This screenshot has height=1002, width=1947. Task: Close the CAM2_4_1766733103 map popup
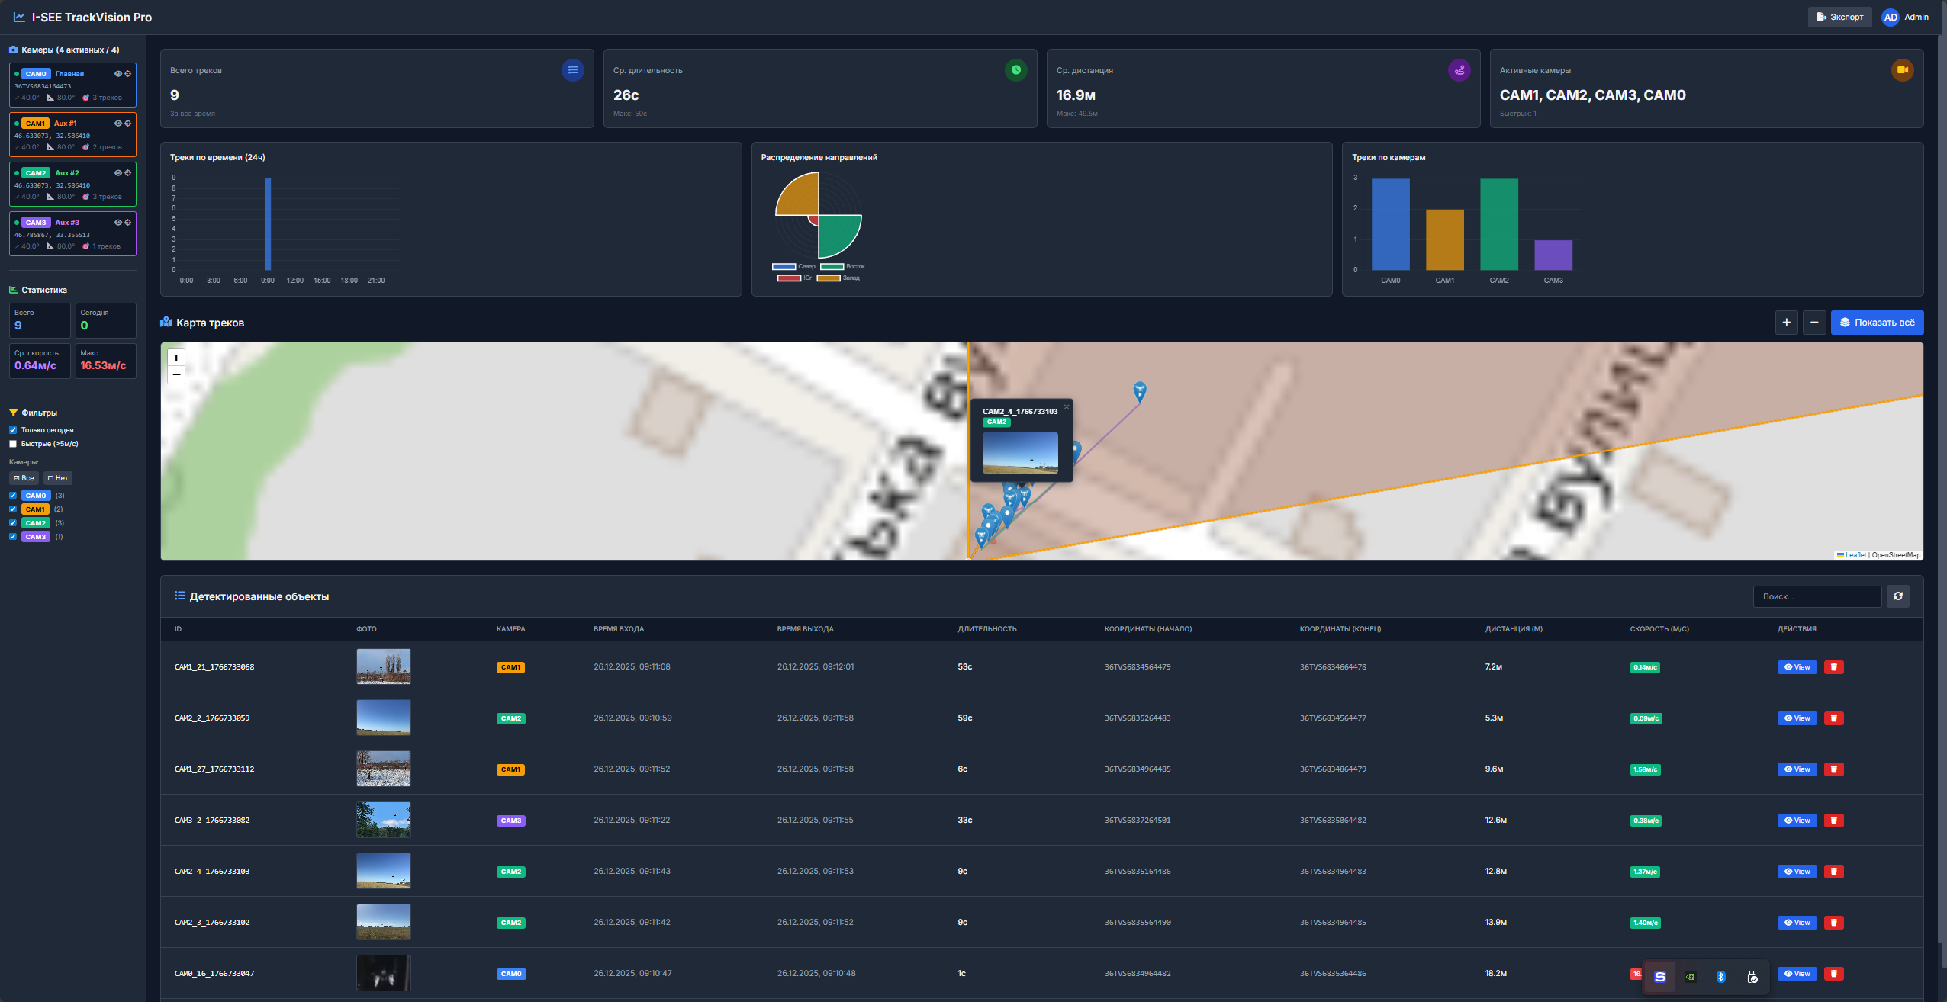pyautogui.click(x=1067, y=407)
